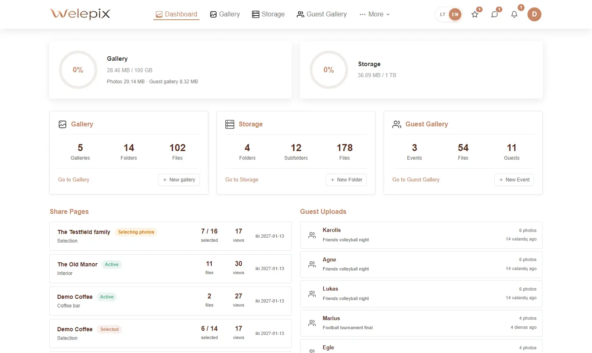This screenshot has width=592, height=353.
Task: Open Karolis guest upload row
Action: click(x=421, y=235)
